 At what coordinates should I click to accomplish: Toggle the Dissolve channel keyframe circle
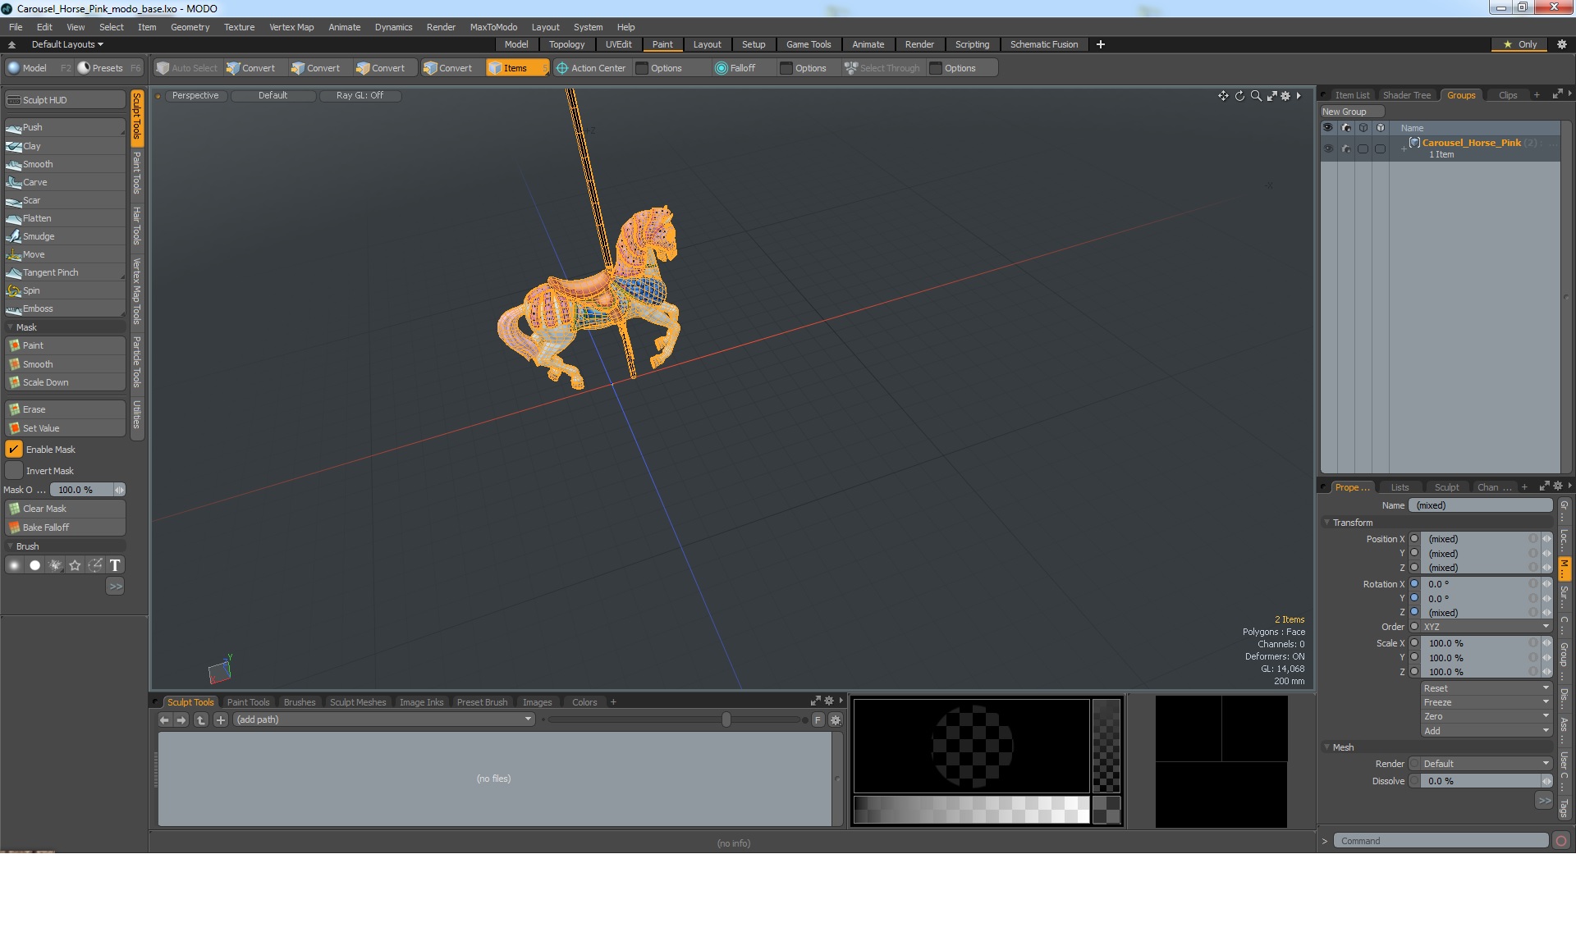(x=1414, y=781)
